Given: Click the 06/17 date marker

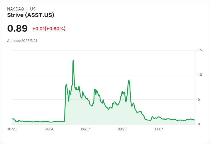Looking at the screenshot, I should (x=85, y=129).
